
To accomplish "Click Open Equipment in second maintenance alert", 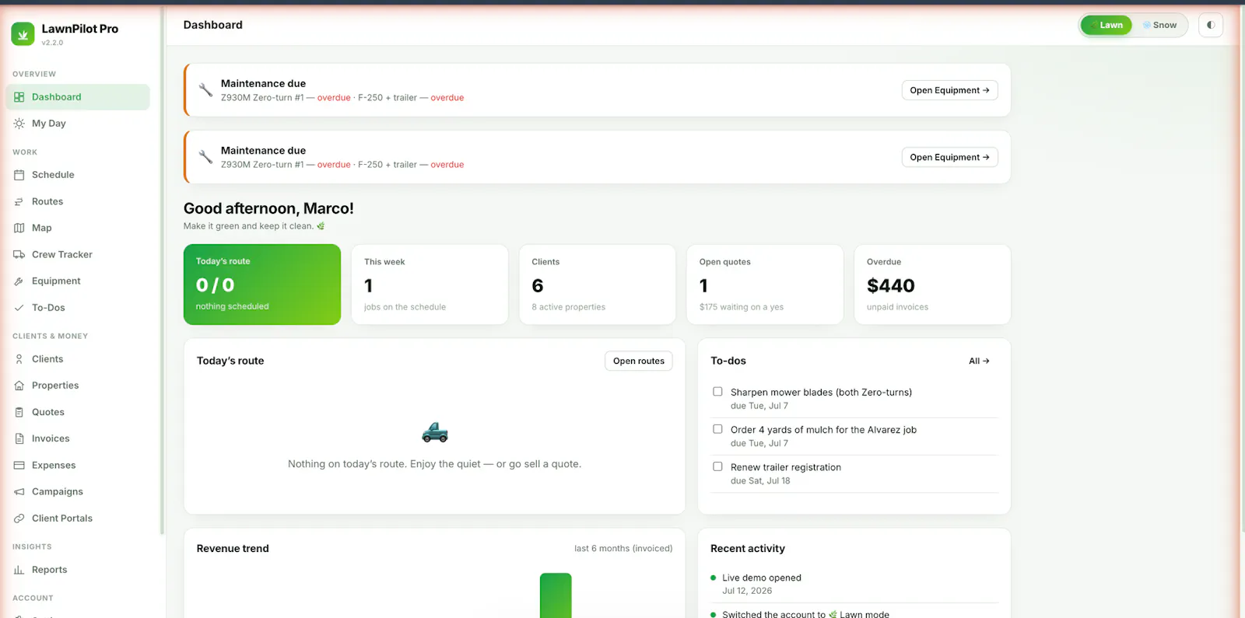I will click(x=949, y=157).
